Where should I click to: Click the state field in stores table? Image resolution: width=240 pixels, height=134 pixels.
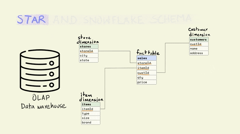point(88,60)
